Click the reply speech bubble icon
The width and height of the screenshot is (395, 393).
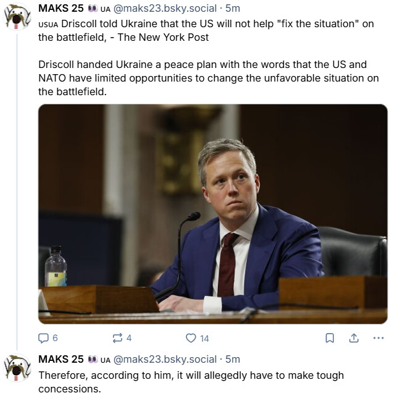pyautogui.click(x=43, y=338)
